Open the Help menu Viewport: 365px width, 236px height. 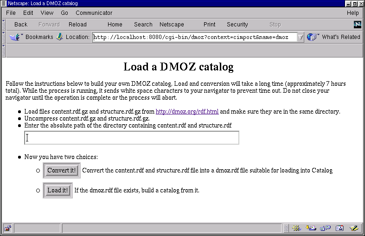coord(352,13)
